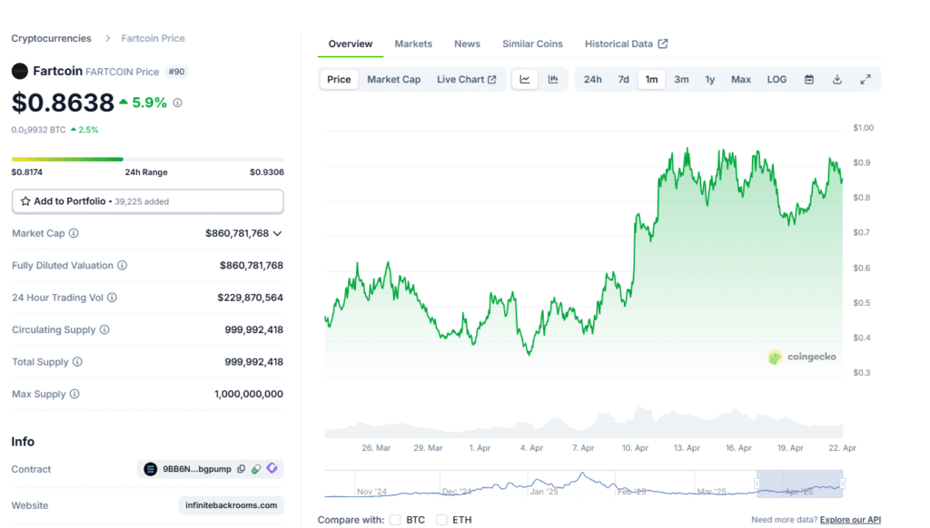Image resolution: width=930 pixels, height=528 pixels.
Task: Click the star icon in Add to Portfolio
Action: click(25, 201)
